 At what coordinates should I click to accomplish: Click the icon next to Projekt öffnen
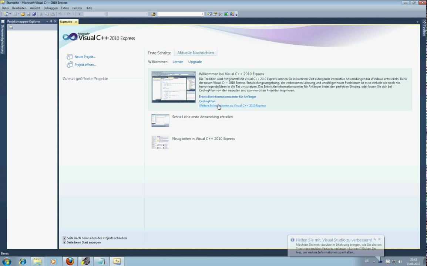pos(70,65)
